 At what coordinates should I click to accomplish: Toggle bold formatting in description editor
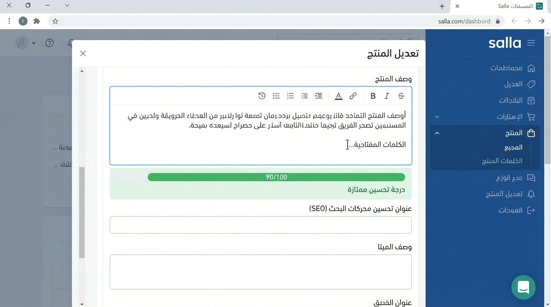(373, 96)
